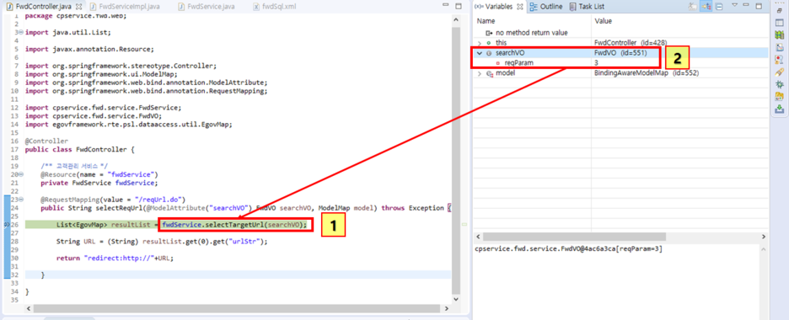Toggle method folding at line 23

pos(20,200)
